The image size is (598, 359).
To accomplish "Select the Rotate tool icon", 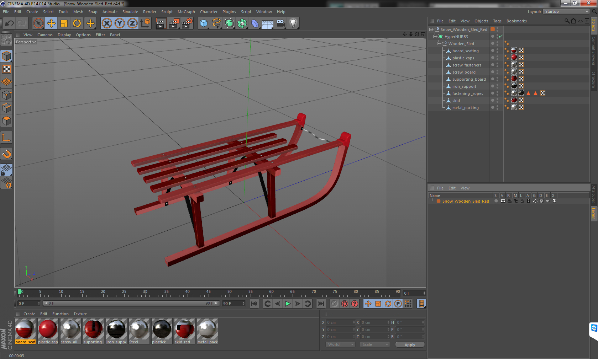I will coord(77,23).
